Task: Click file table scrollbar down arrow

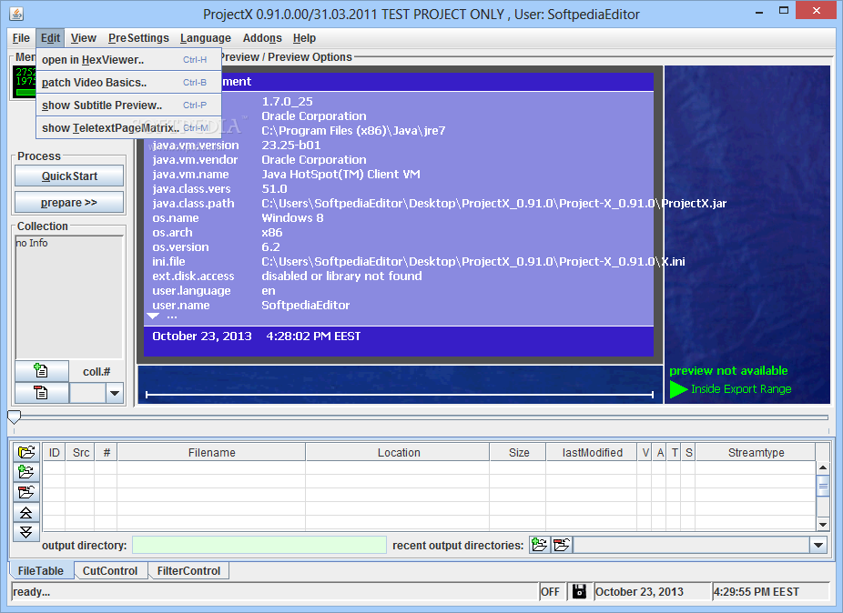Action: 823,525
